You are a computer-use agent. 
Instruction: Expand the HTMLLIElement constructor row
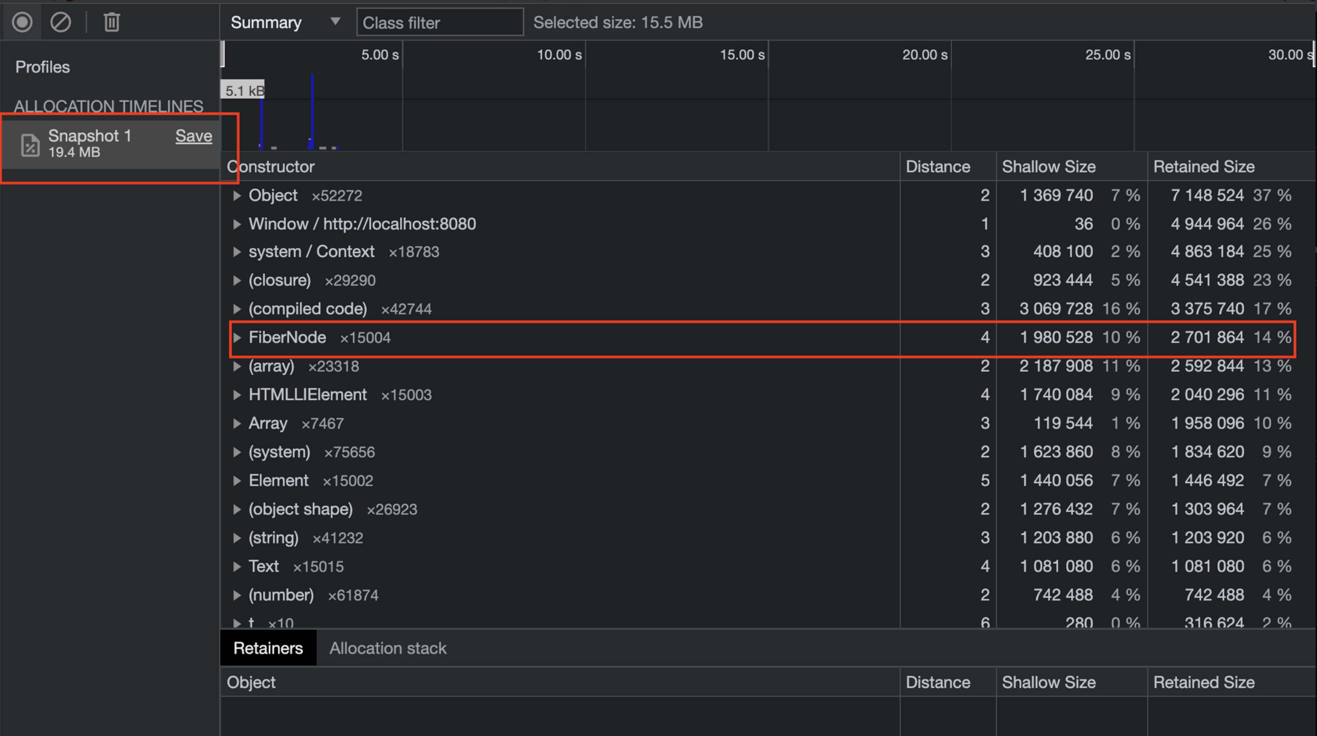(237, 395)
